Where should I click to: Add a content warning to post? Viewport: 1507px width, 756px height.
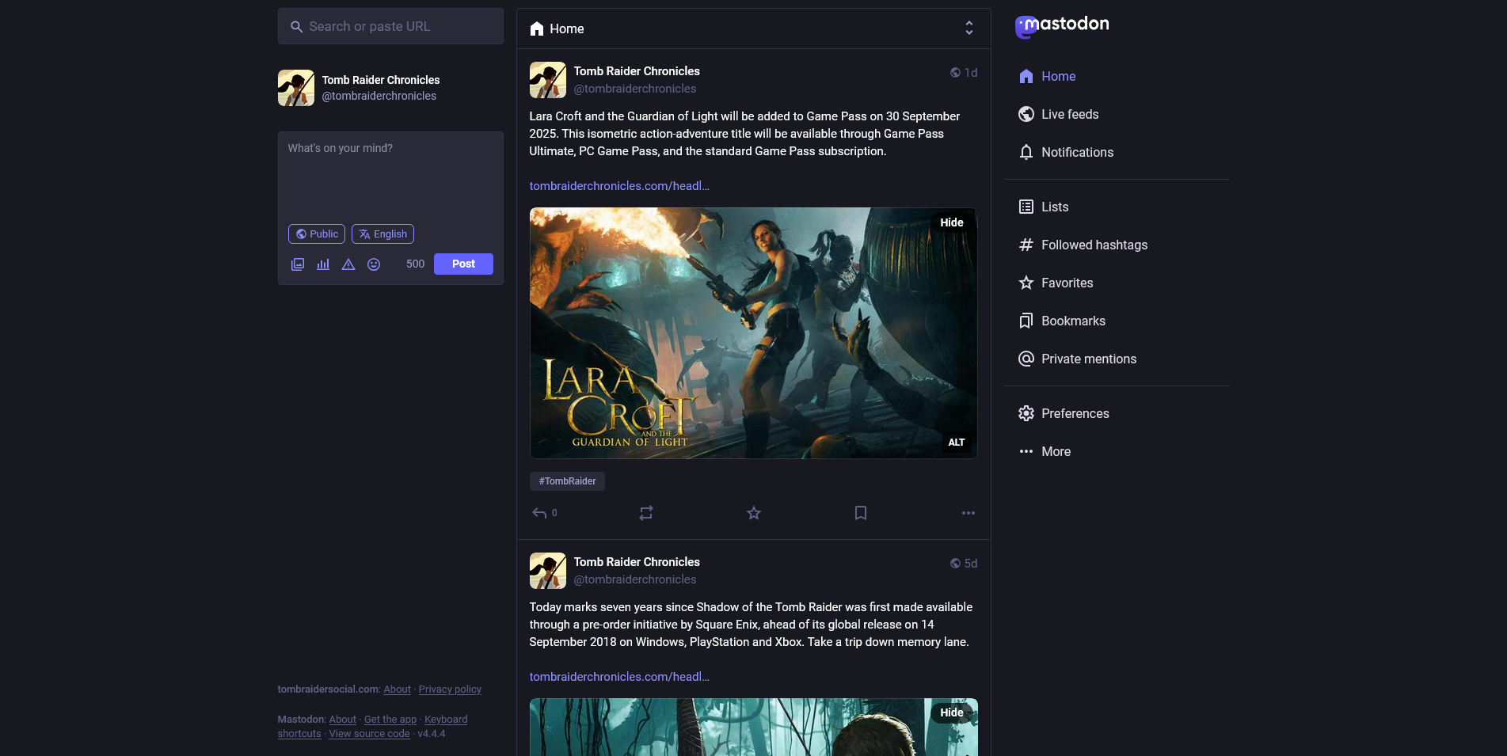click(348, 264)
